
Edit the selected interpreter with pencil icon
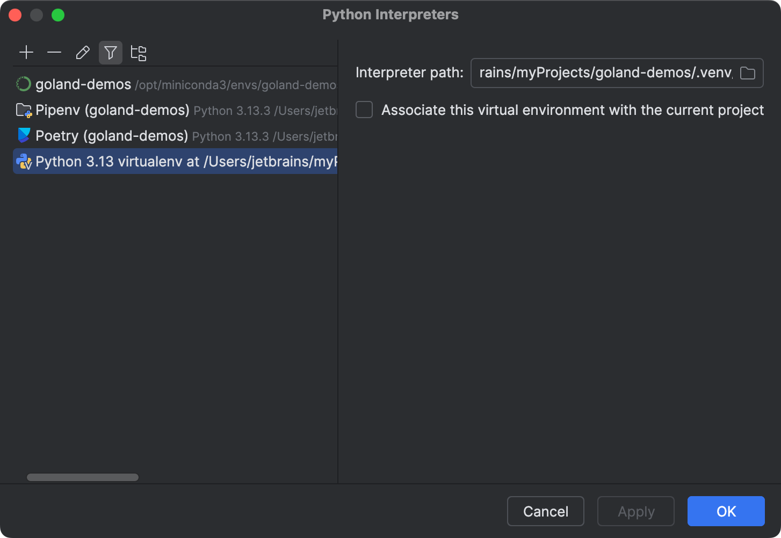pos(82,52)
